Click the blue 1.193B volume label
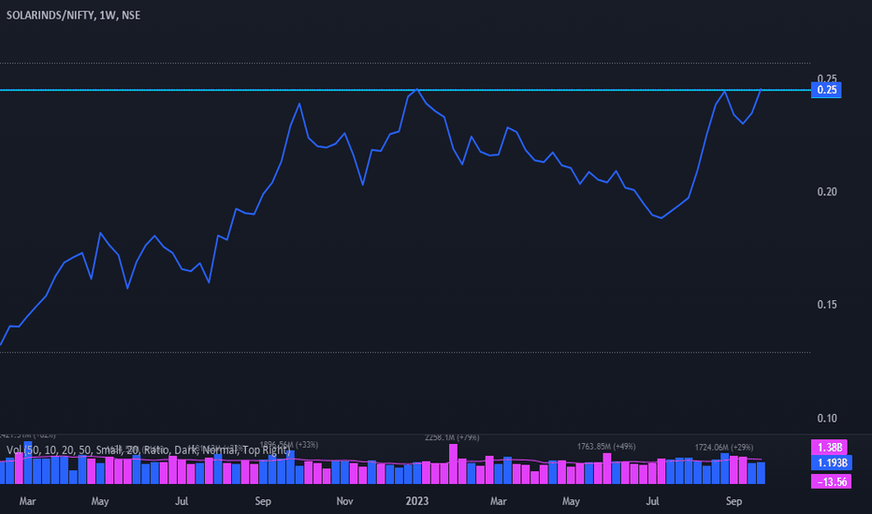 (832, 463)
